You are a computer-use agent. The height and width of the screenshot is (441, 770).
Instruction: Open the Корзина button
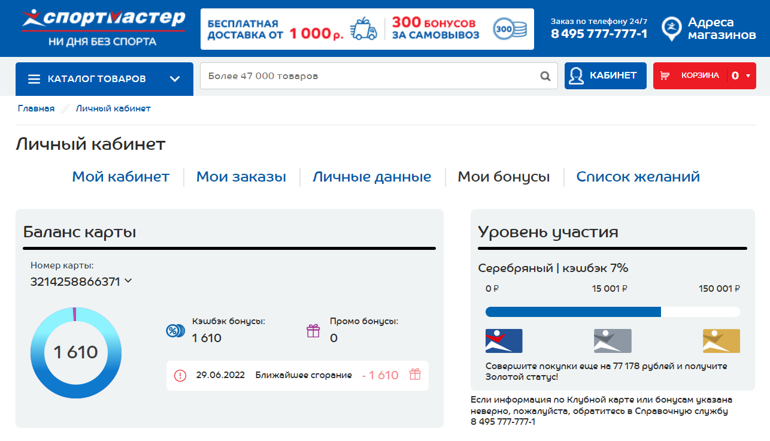point(704,76)
